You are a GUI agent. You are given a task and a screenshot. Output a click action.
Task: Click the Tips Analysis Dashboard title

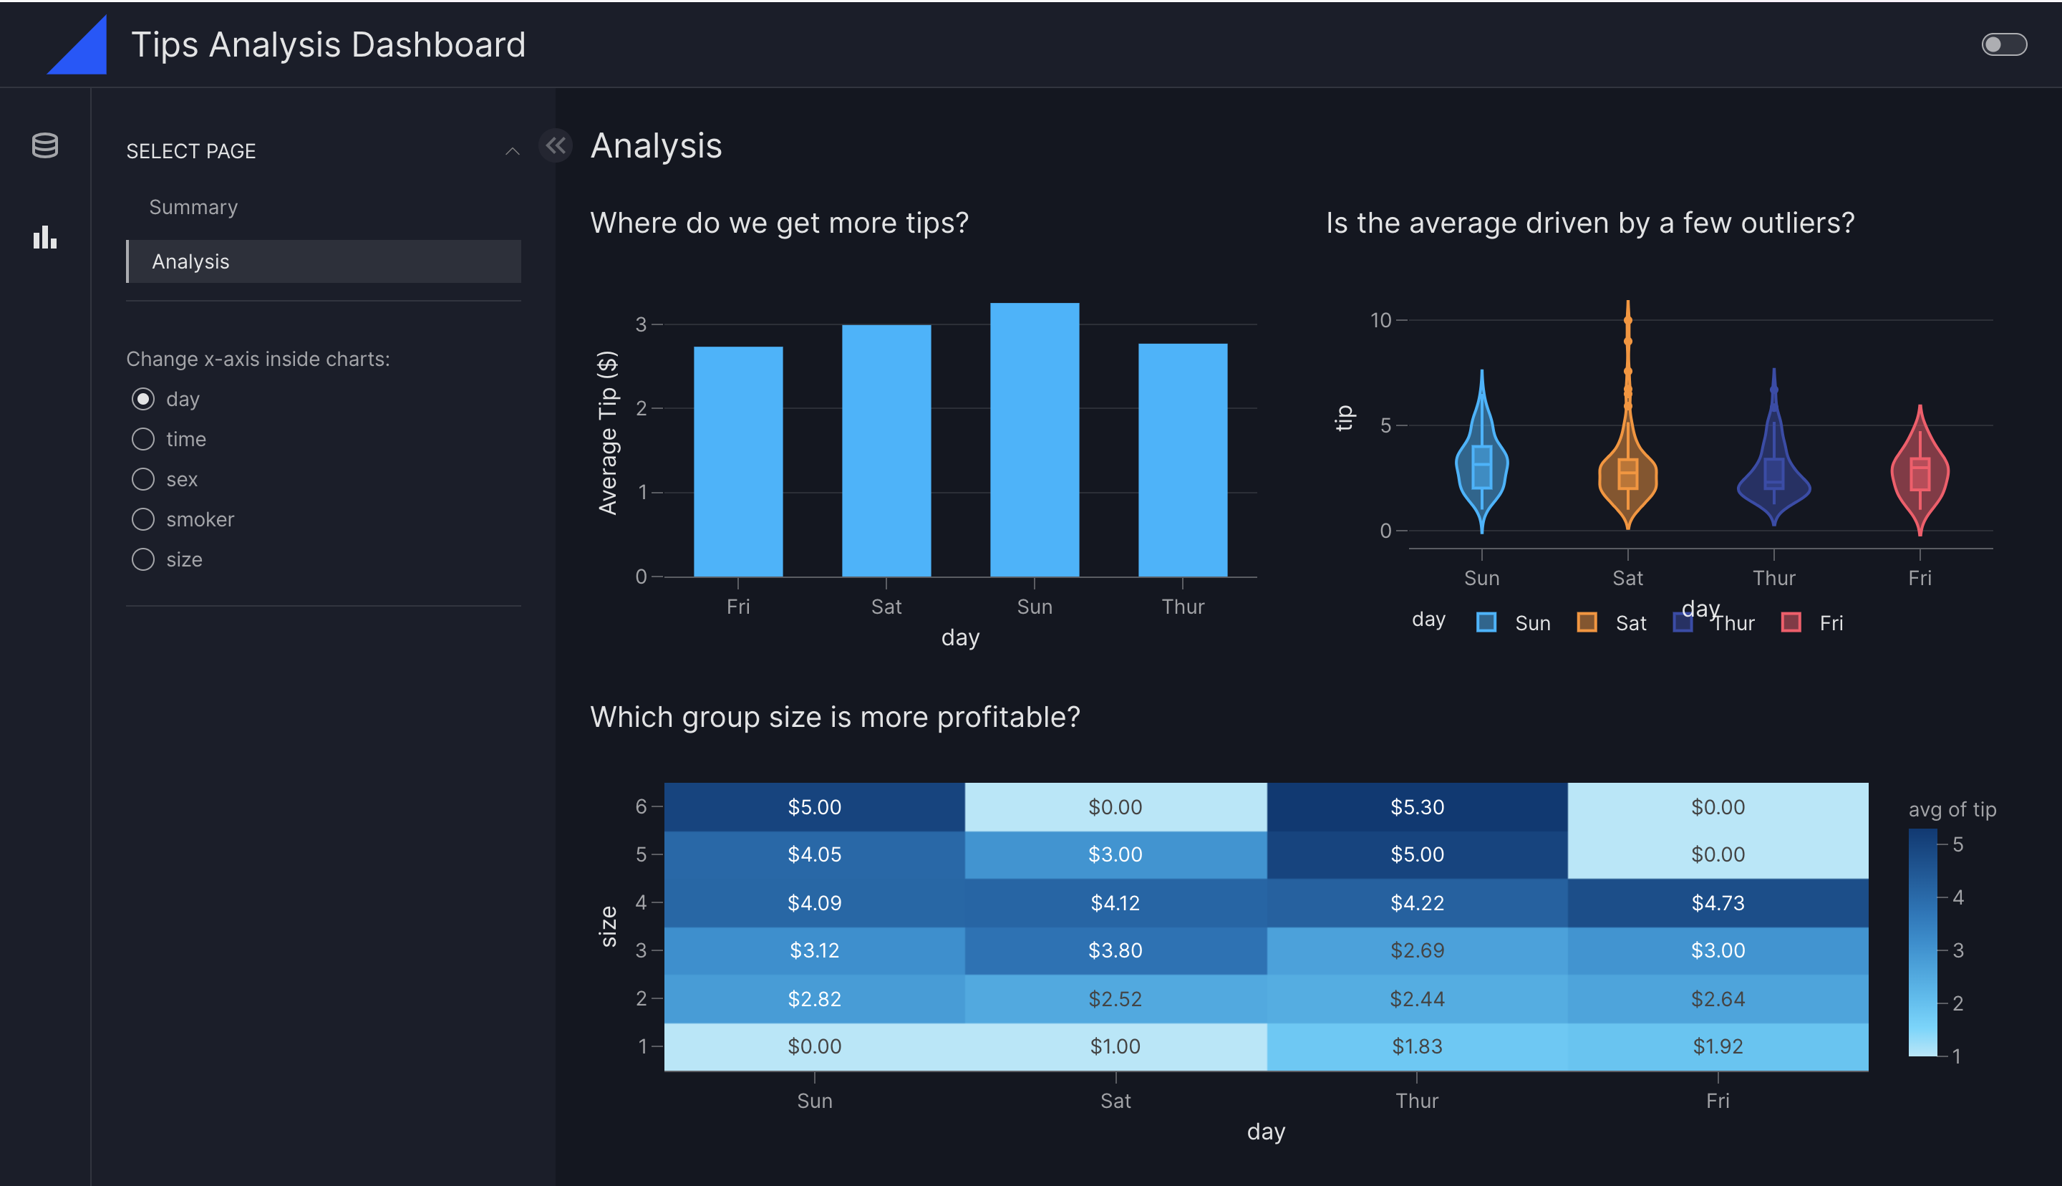point(328,45)
